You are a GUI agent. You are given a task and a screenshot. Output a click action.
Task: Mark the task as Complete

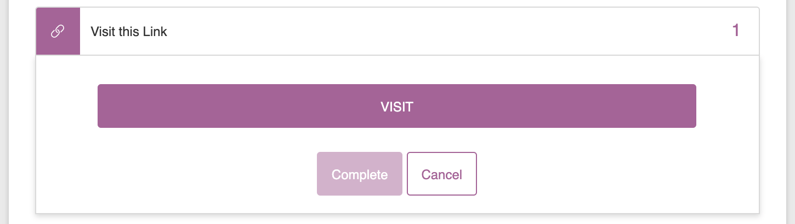[x=360, y=174]
